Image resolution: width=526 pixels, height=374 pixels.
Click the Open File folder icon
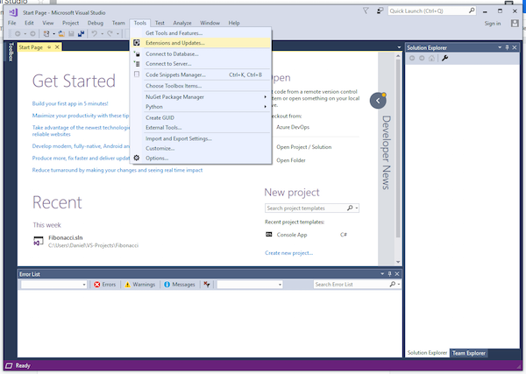pyautogui.click(x=61, y=33)
